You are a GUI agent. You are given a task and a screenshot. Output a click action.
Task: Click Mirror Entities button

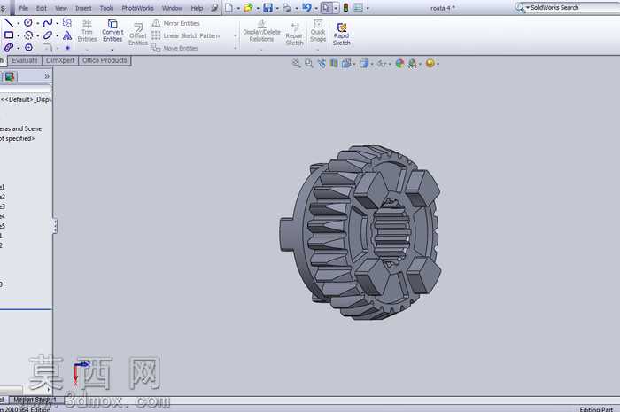(176, 23)
